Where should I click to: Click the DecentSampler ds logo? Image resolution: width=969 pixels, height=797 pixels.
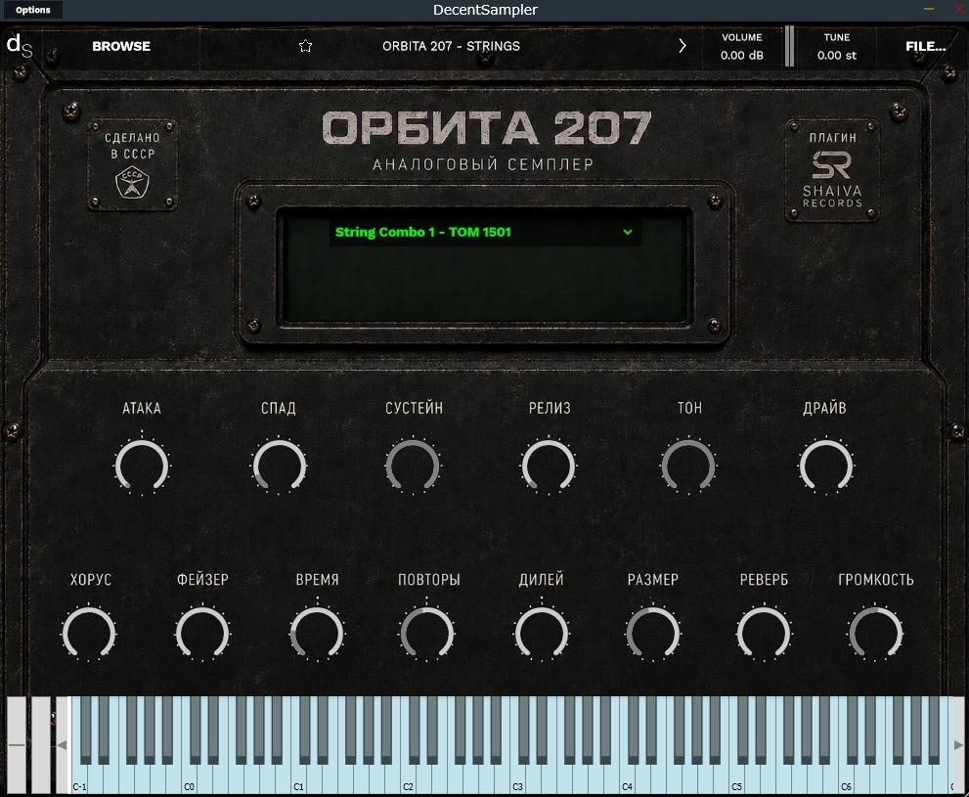[20, 46]
